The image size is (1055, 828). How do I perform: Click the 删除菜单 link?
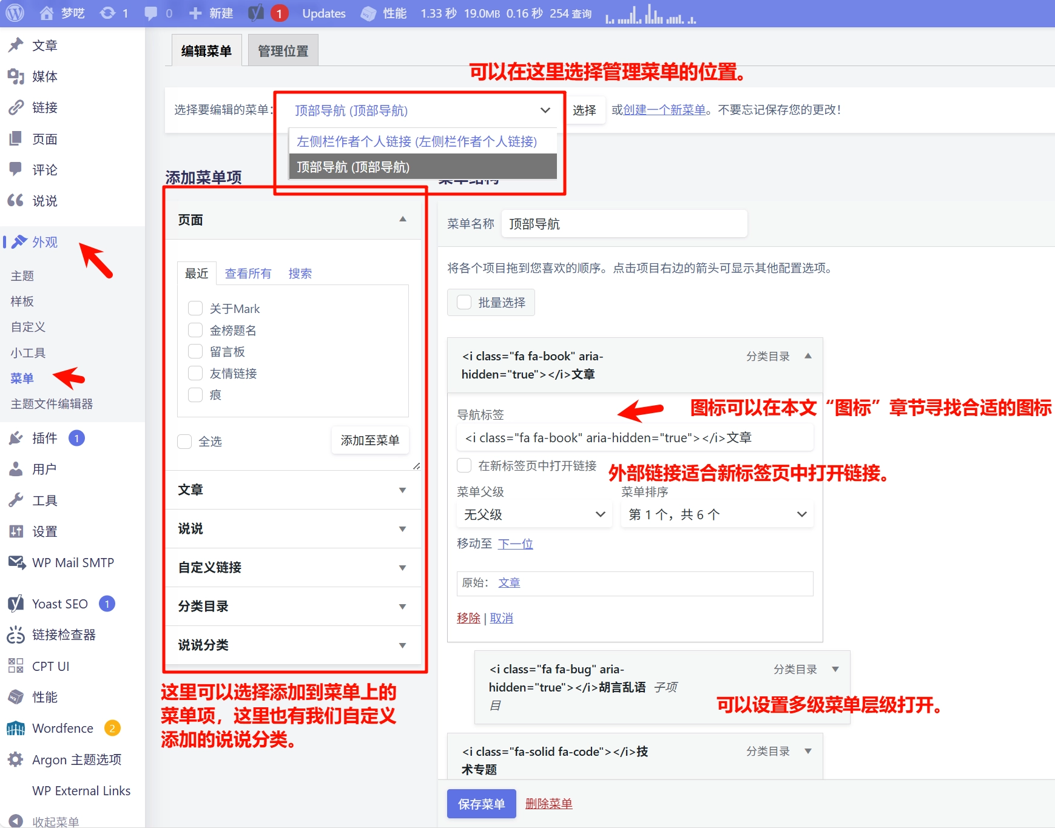coord(548,804)
